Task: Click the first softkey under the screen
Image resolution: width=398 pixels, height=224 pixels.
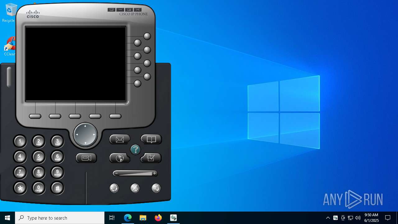Action: (35, 116)
